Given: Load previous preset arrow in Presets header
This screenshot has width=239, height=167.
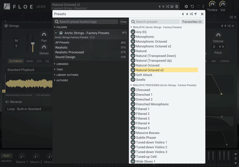Looking at the screenshot, I should (x=183, y=14).
